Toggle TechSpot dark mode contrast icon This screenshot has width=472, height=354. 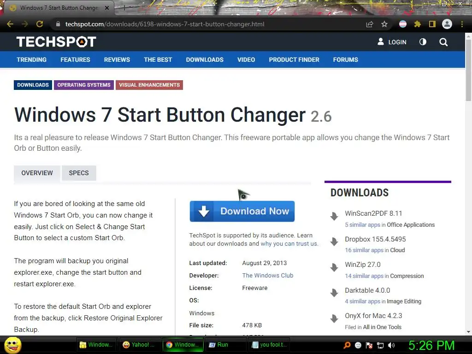point(423,42)
